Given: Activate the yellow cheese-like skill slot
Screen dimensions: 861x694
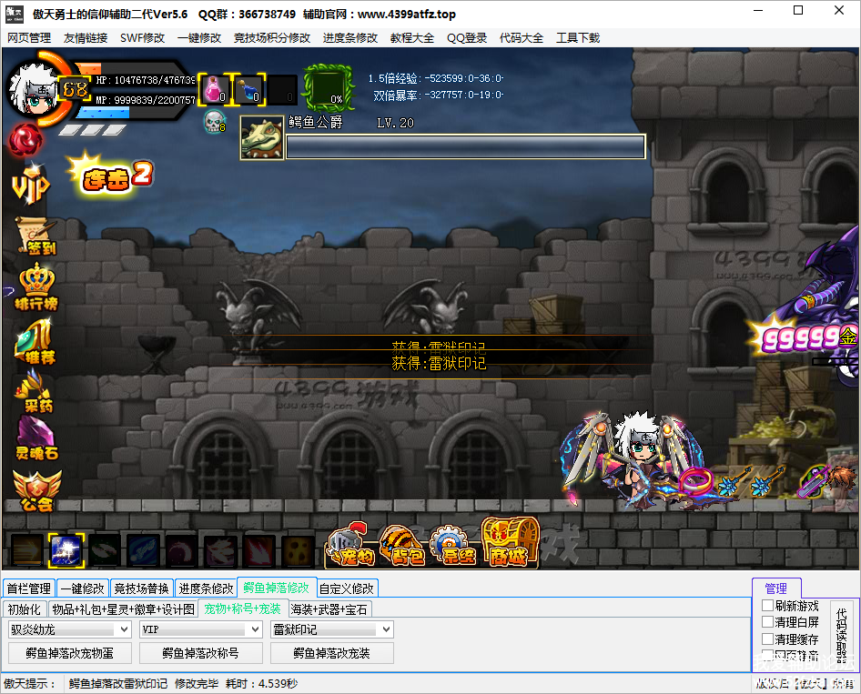Looking at the screenshot, I should point(299,550).
